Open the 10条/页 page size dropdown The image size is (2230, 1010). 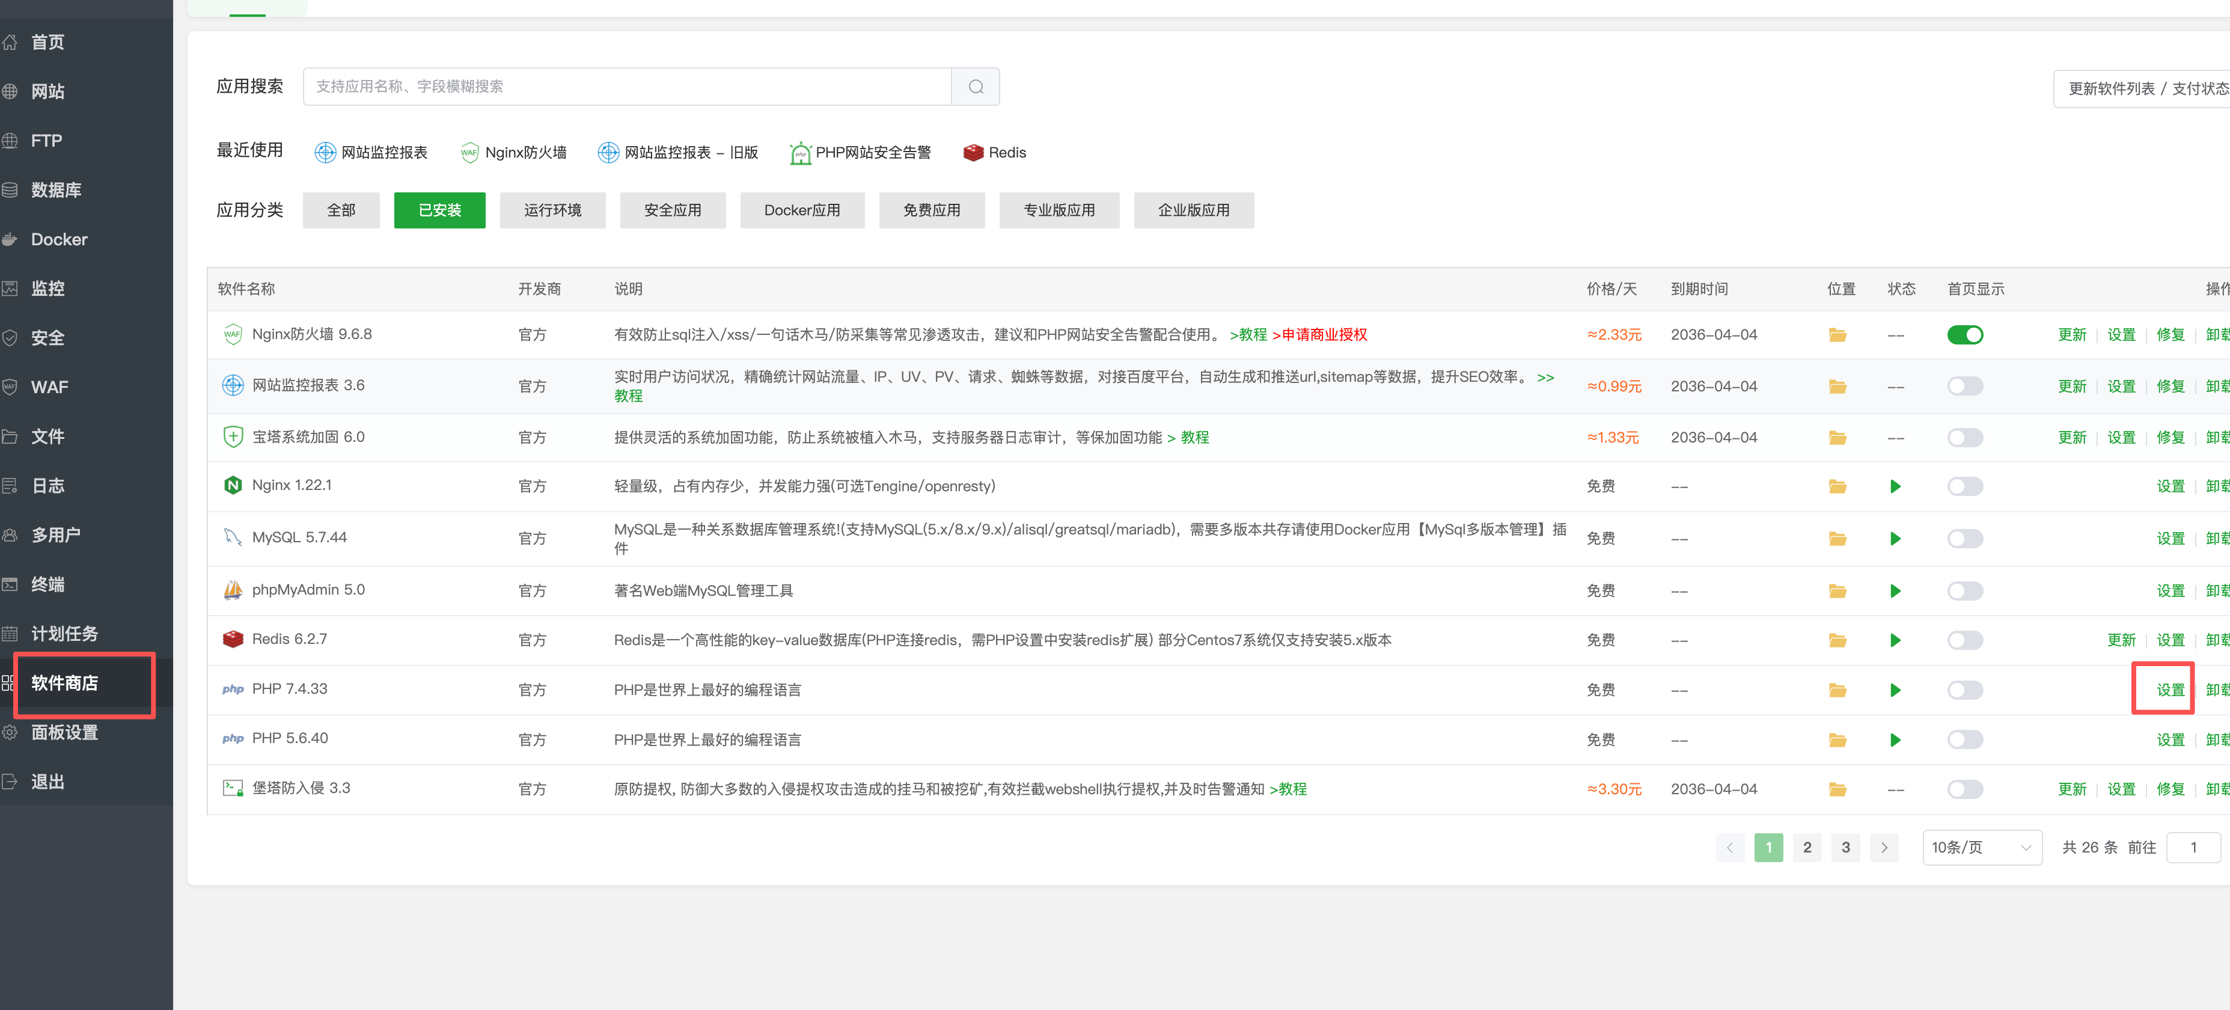click(1982, 847)
